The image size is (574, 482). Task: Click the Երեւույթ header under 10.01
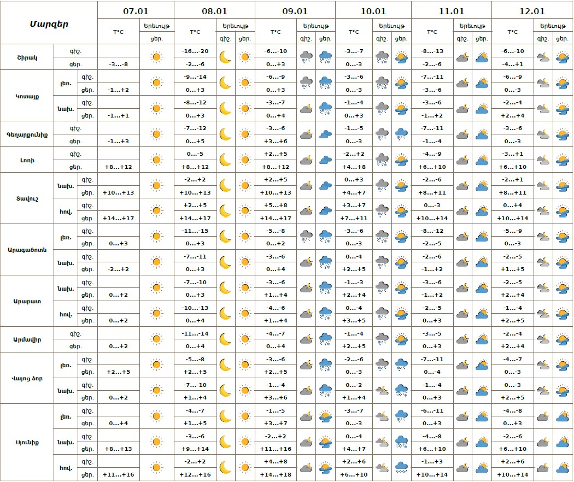pyautogui.click(x=392, y=26)
